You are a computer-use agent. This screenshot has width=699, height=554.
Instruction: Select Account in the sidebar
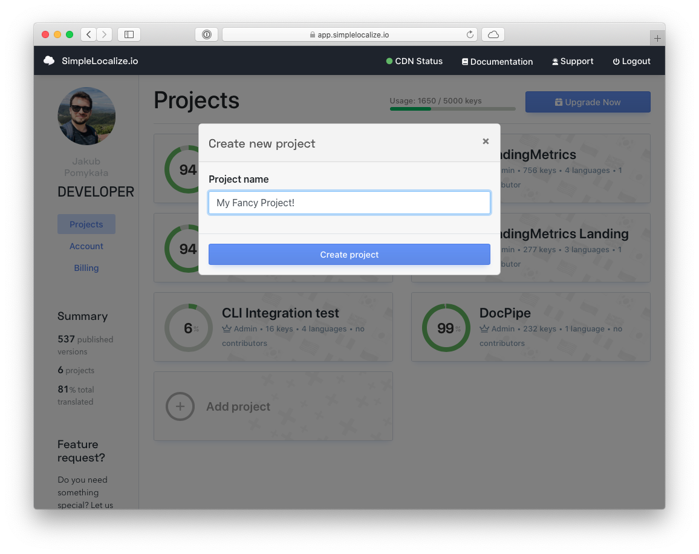[x=86, y=246]
